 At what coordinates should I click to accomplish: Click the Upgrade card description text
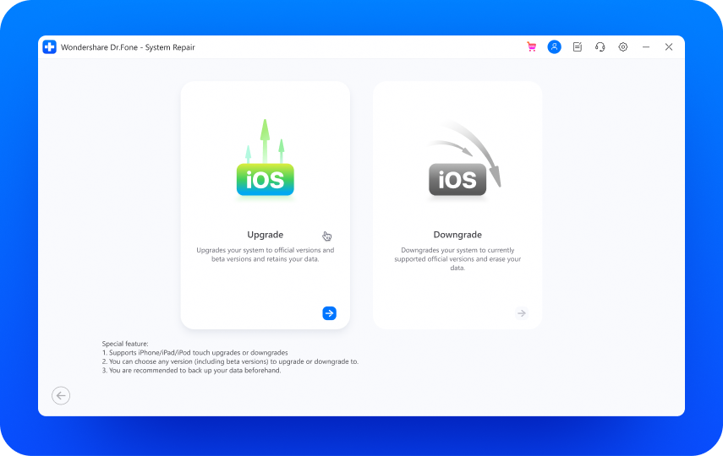coord(266,254)
